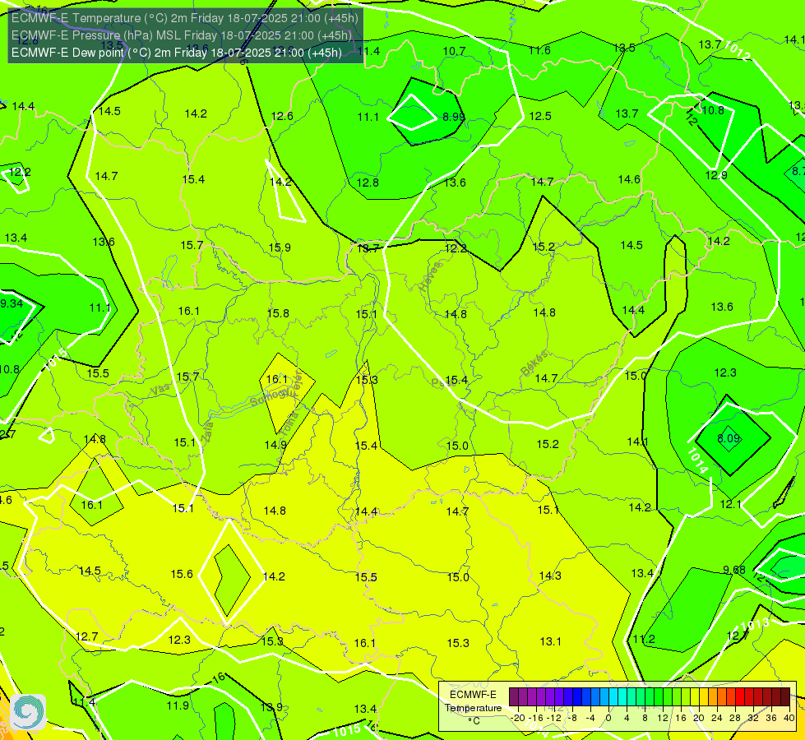Click the blue swirl logo icon
The image size is (805, 740).
tap(28, 712)
